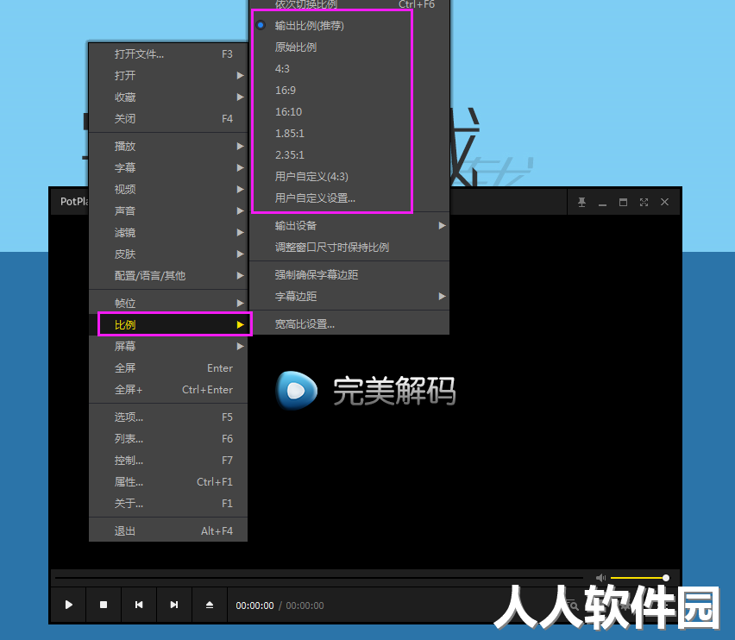The height and width of the screenshot is (640, 735).
Task: Choose 退出 to exit PotPlayer
Action: coord(168,530)
